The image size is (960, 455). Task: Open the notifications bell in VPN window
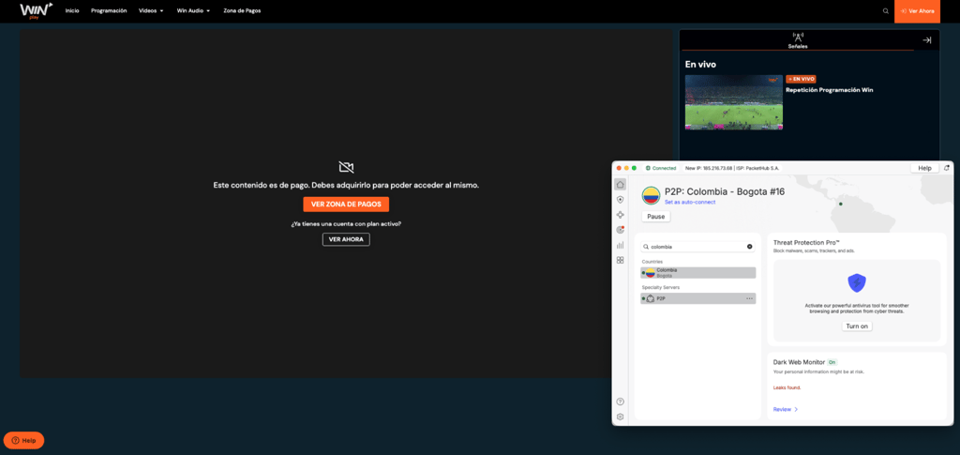tap(947, 168)
